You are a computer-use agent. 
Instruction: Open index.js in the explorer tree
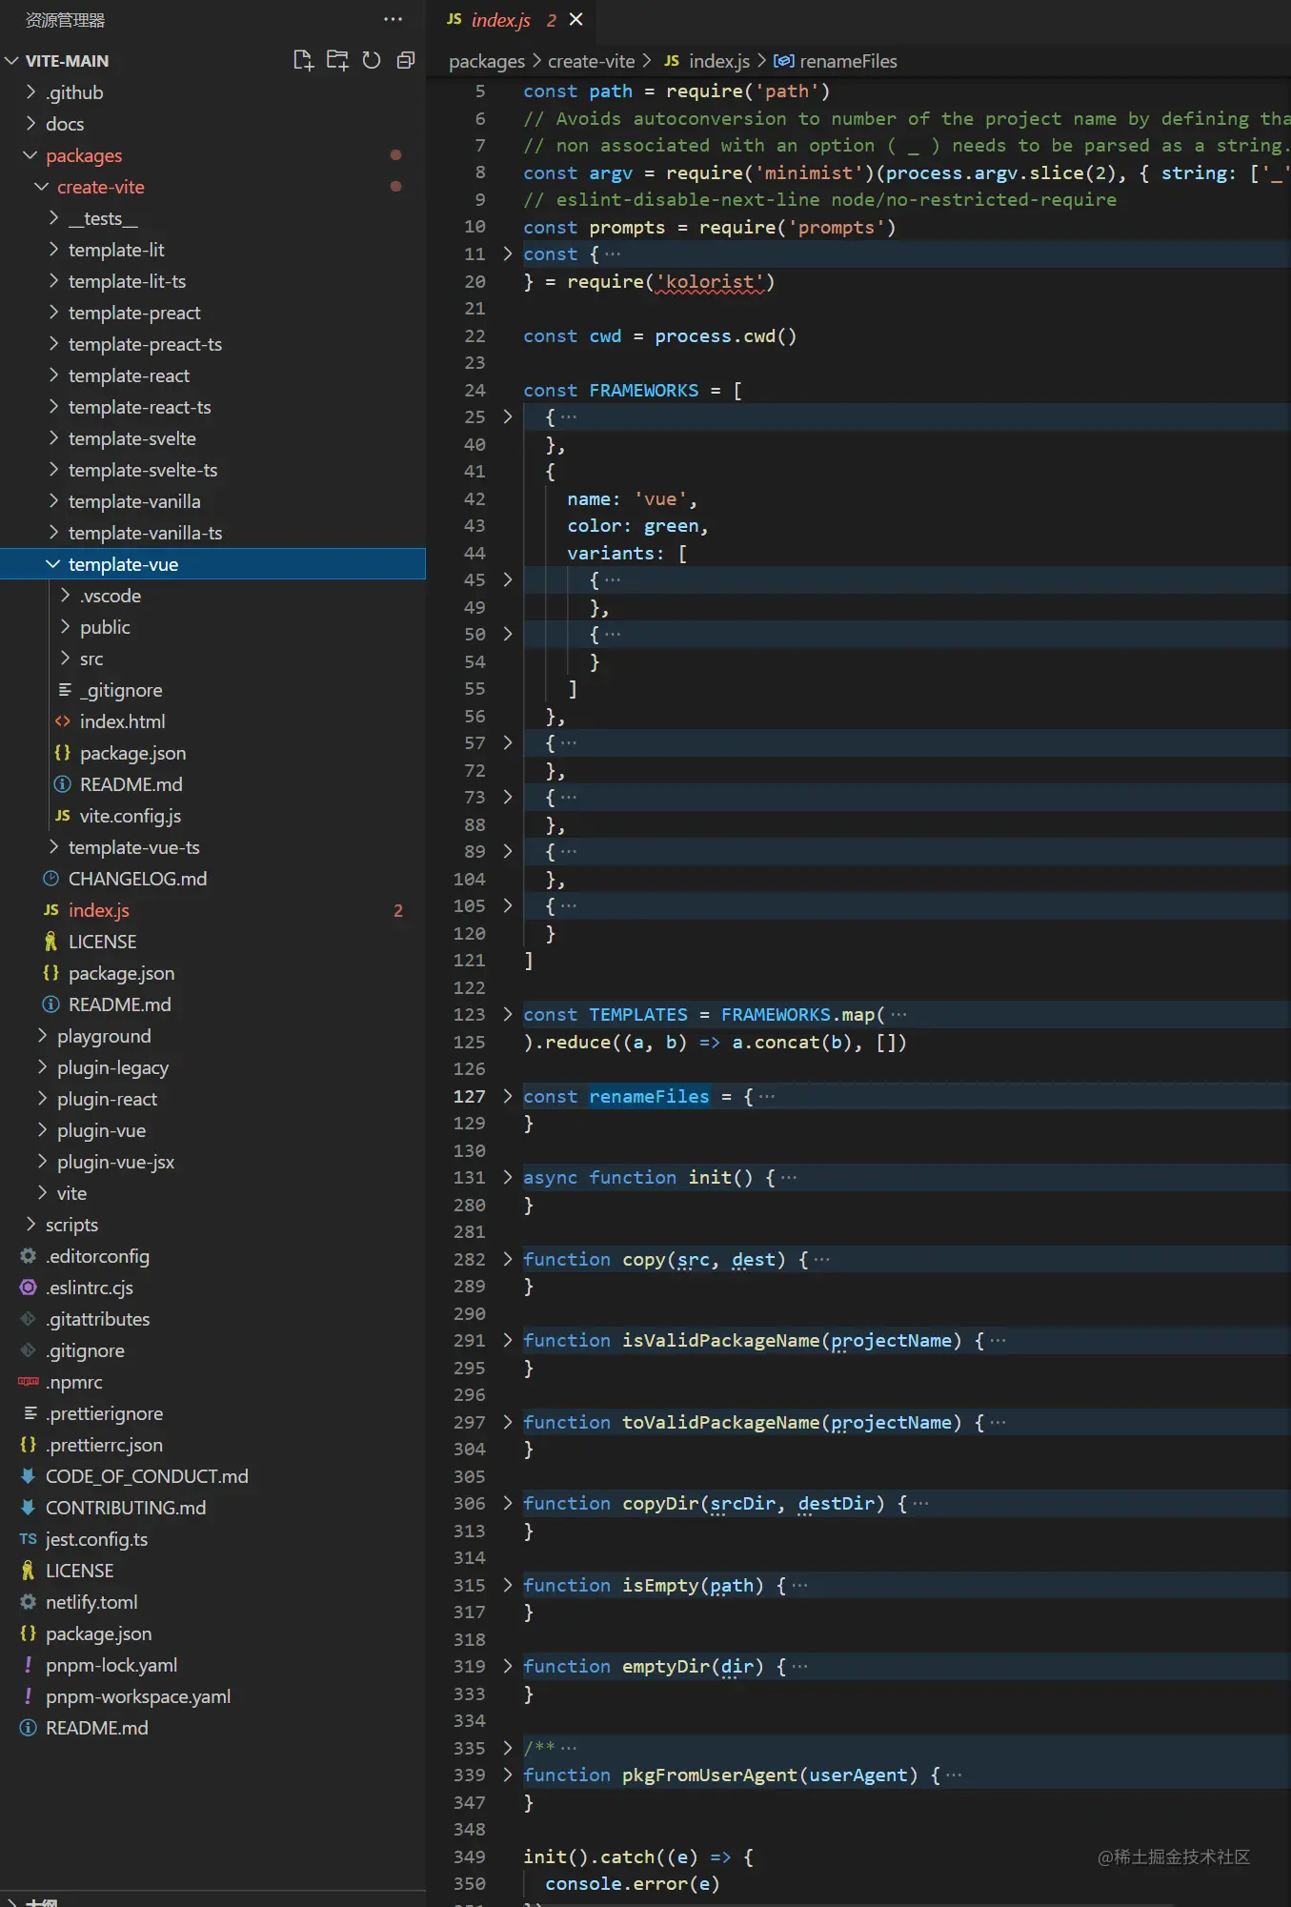tap(212, 910)
